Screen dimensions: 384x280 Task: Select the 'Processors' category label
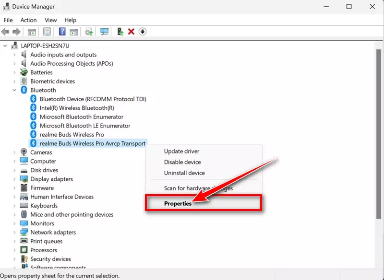pos(44,250)
